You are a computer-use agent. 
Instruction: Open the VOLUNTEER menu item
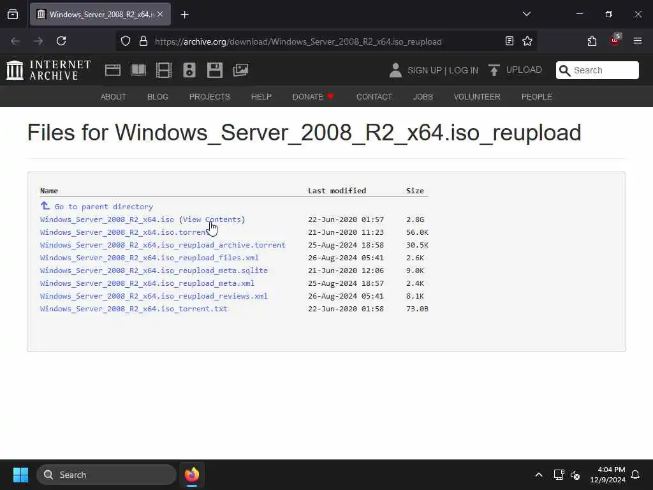(477, 97)
